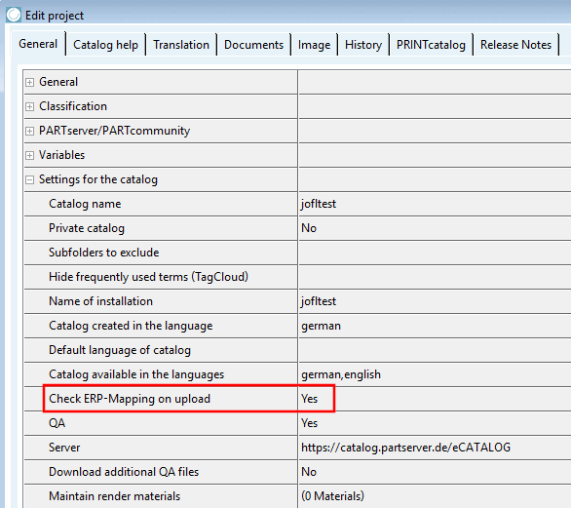The image size is (571, 508).
Task: Select the Classification row label
Action: [x=73, y=106]
